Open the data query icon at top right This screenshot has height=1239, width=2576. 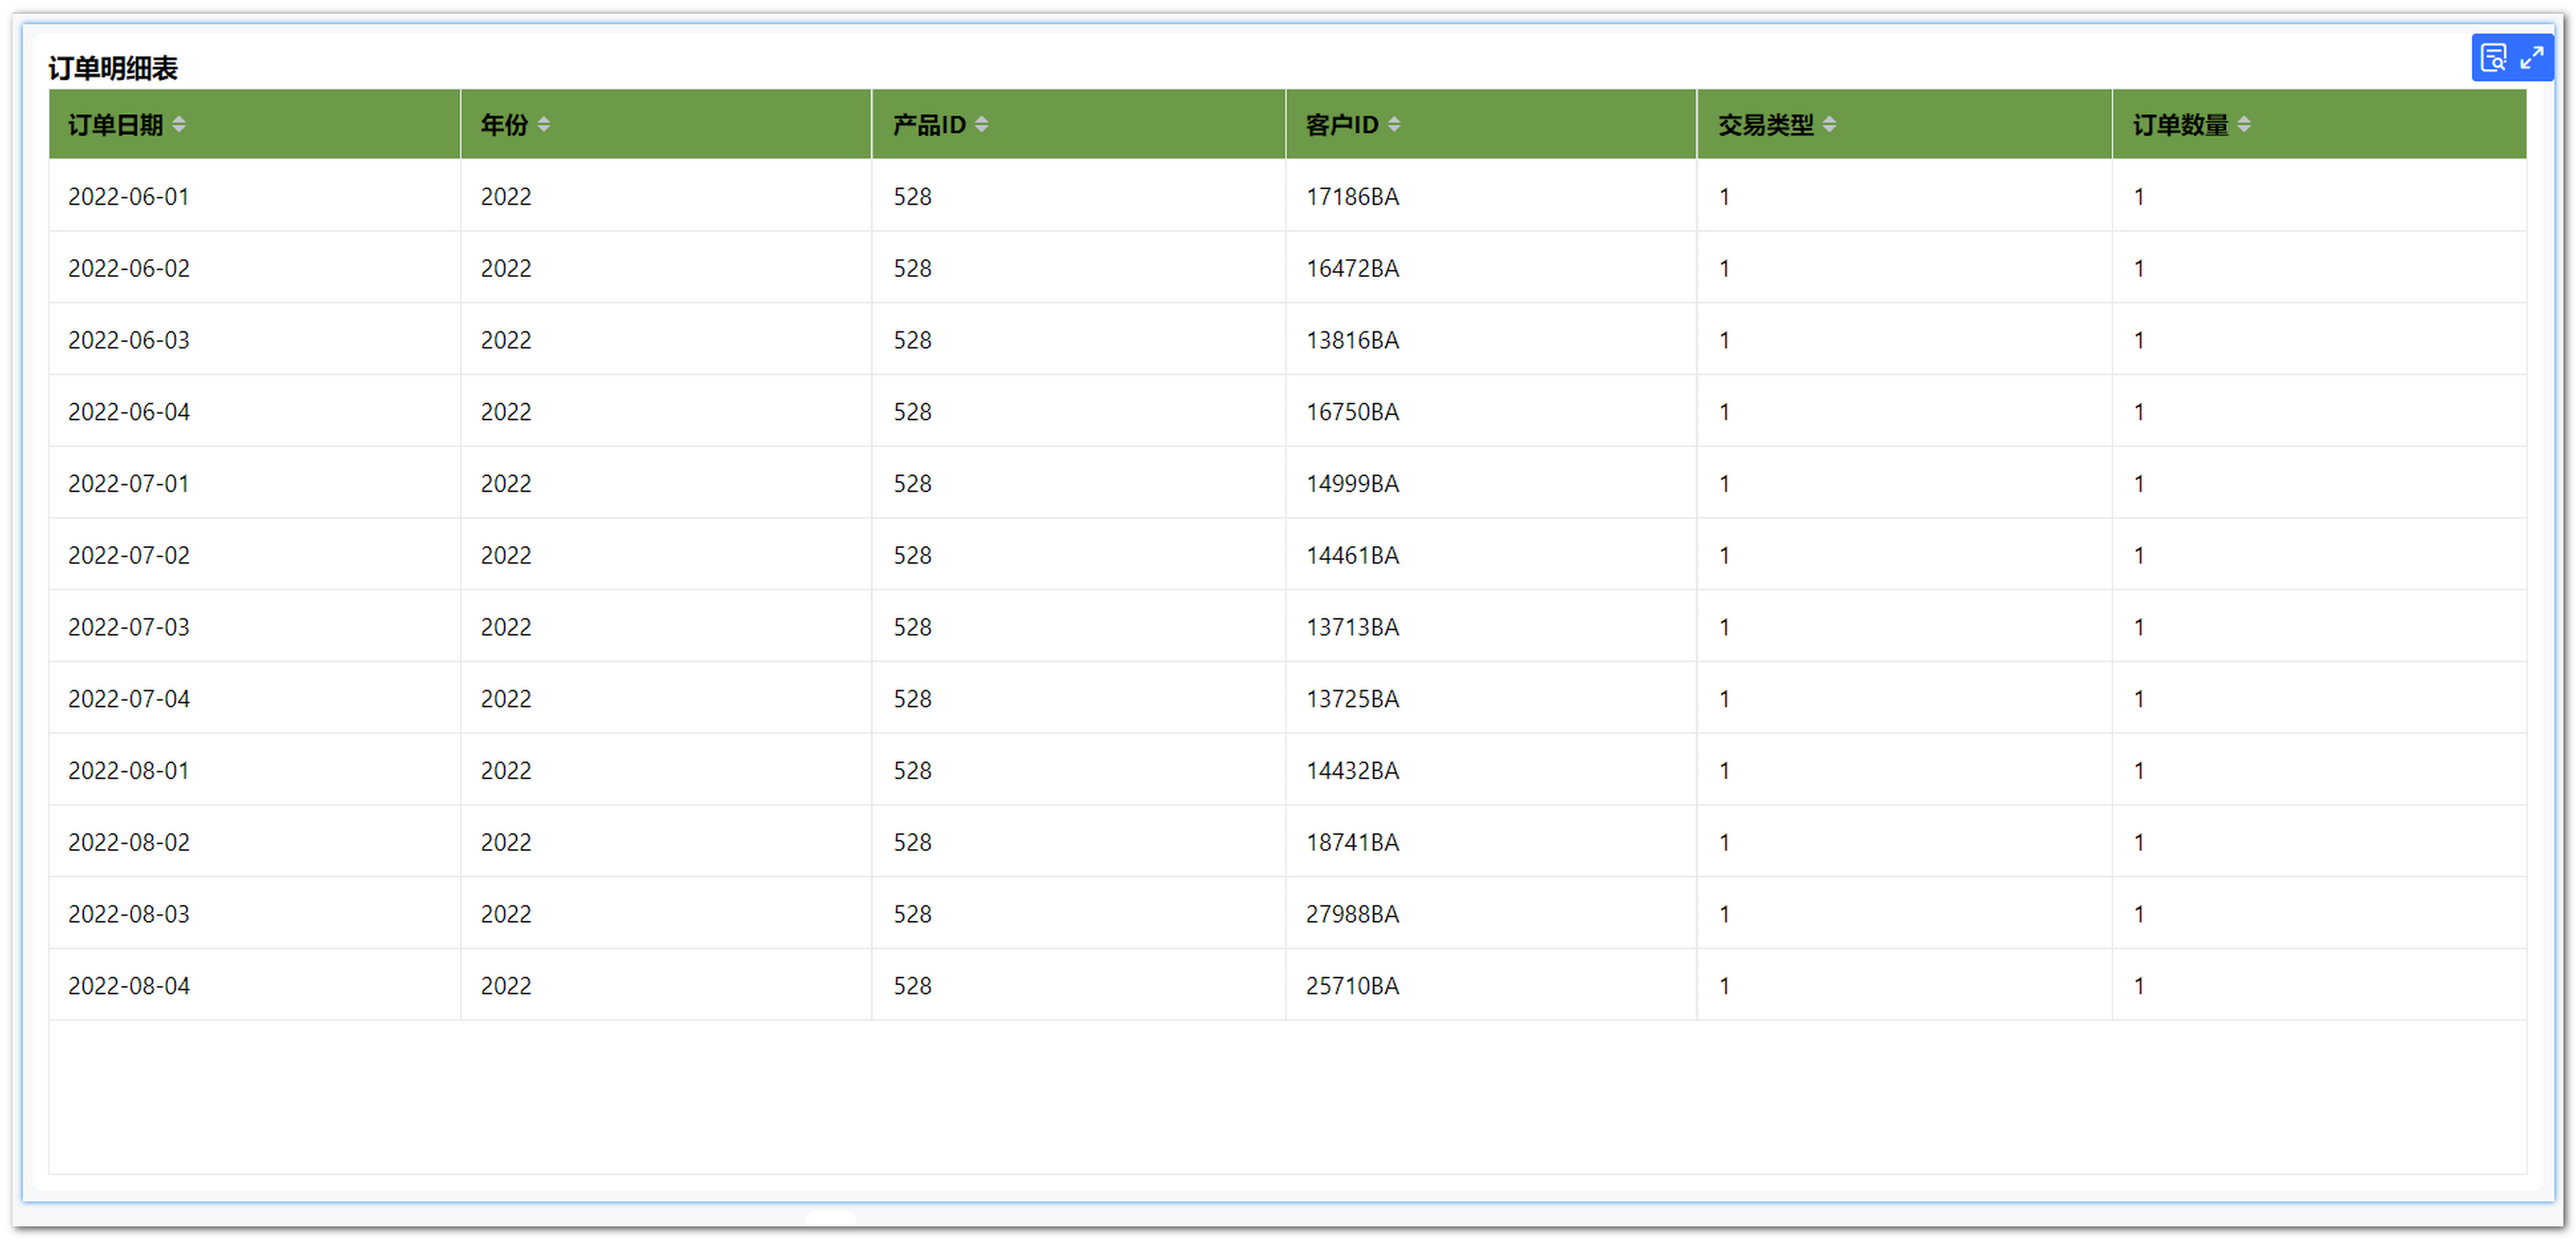click(2493, 58)
